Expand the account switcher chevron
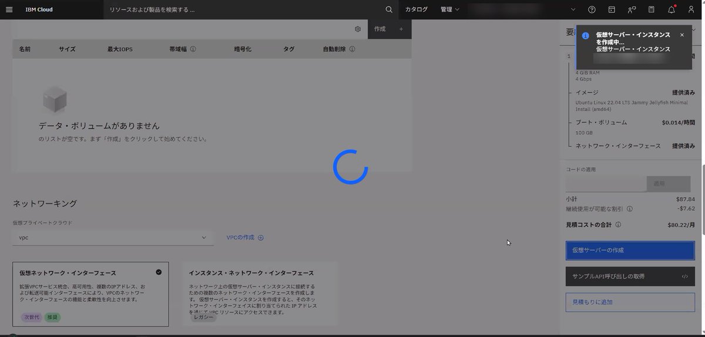 click(573, 9)
